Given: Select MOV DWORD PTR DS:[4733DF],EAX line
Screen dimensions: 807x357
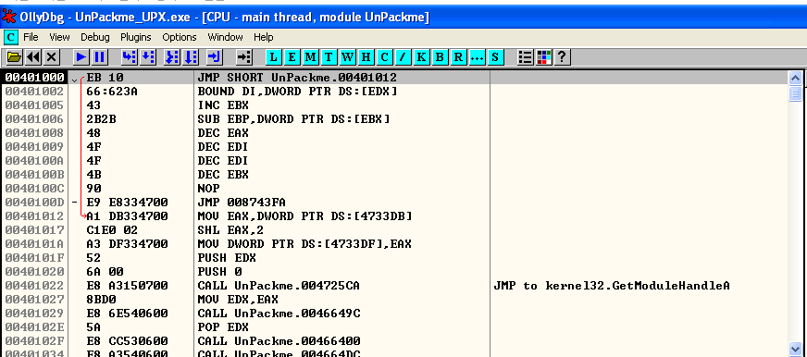Looking at the screenshot, I should tap(304, 244).
